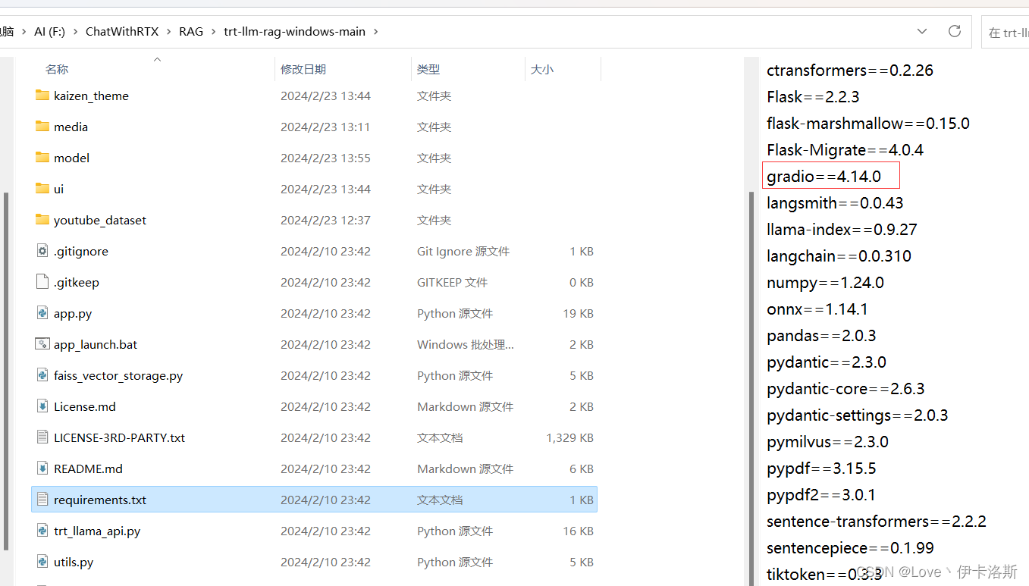The width and height of the screenshot is (1029, 586).
Task: Go to RAG breadcrumb folder
Action: point(191,32)
